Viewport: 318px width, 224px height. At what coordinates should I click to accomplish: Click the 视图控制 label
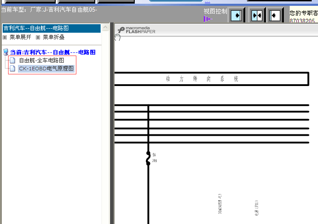pos(215,11)
